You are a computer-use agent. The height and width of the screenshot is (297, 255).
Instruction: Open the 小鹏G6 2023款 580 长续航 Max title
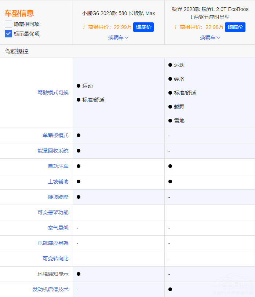(x=118, y=14)
